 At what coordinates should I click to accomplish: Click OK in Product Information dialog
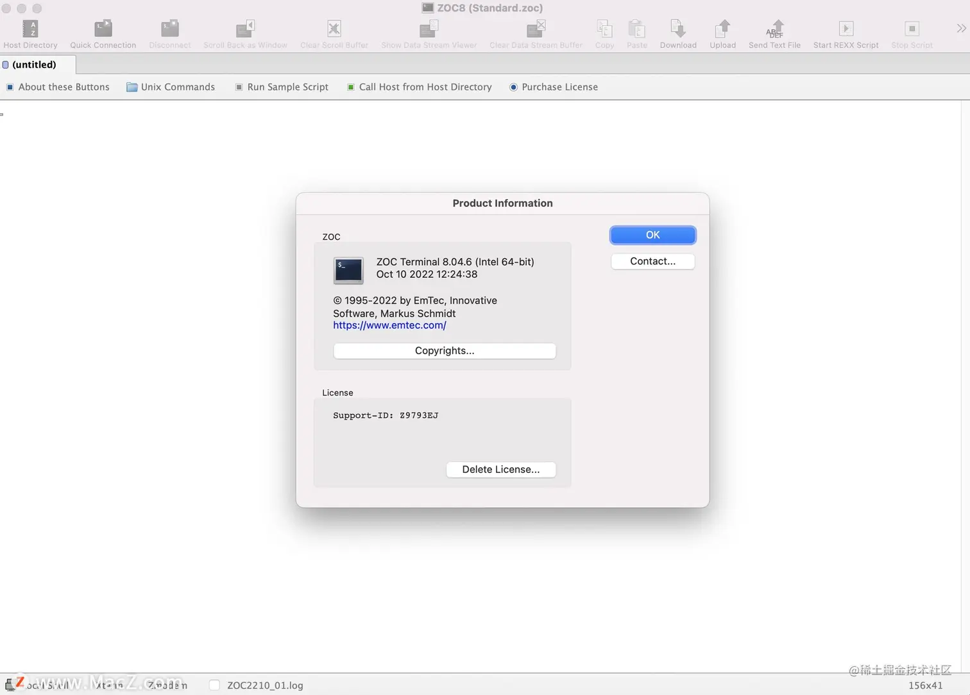coord(652,235)
